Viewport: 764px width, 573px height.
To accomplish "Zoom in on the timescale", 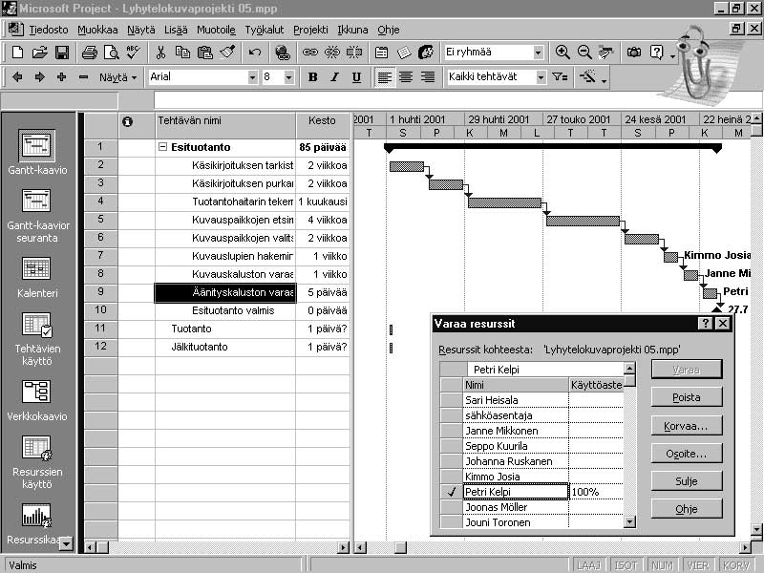I will click(x=562, y=53).
